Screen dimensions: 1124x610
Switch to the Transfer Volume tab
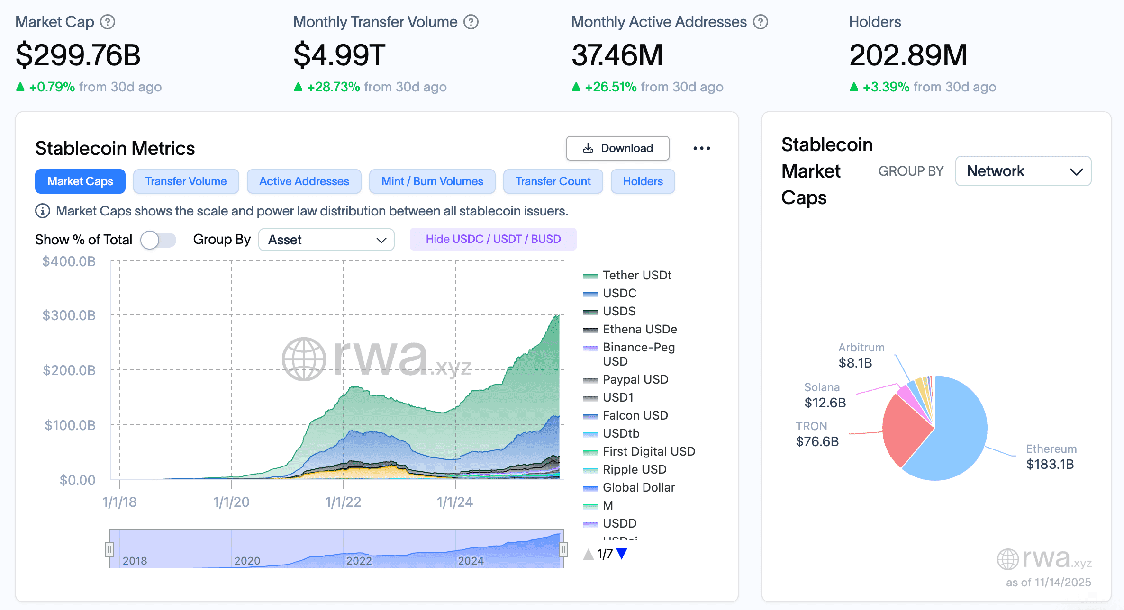(186, 181)
